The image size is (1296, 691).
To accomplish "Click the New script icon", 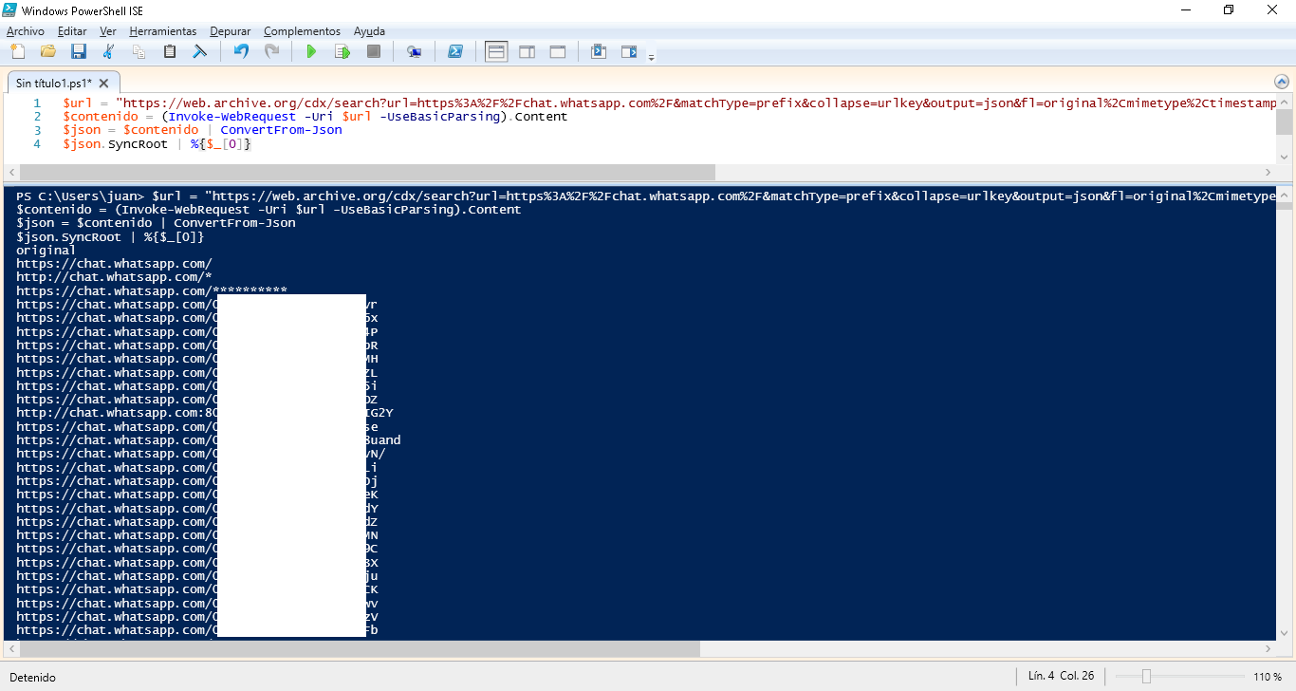I will 16,51.
